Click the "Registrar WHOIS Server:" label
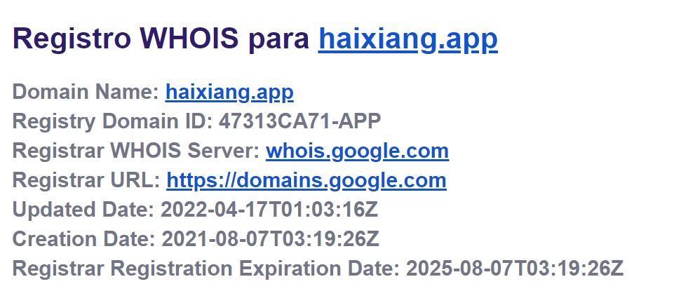 tap(136, 151)
